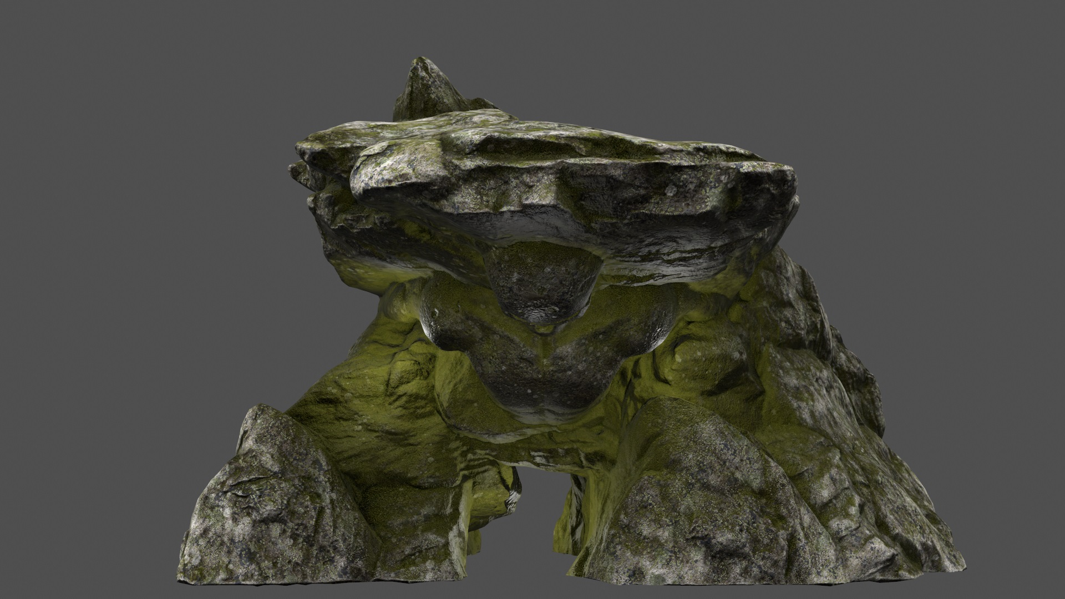Click the pointed rock peak at top
The image size is (1065, 599).
(x=426, y=83)
